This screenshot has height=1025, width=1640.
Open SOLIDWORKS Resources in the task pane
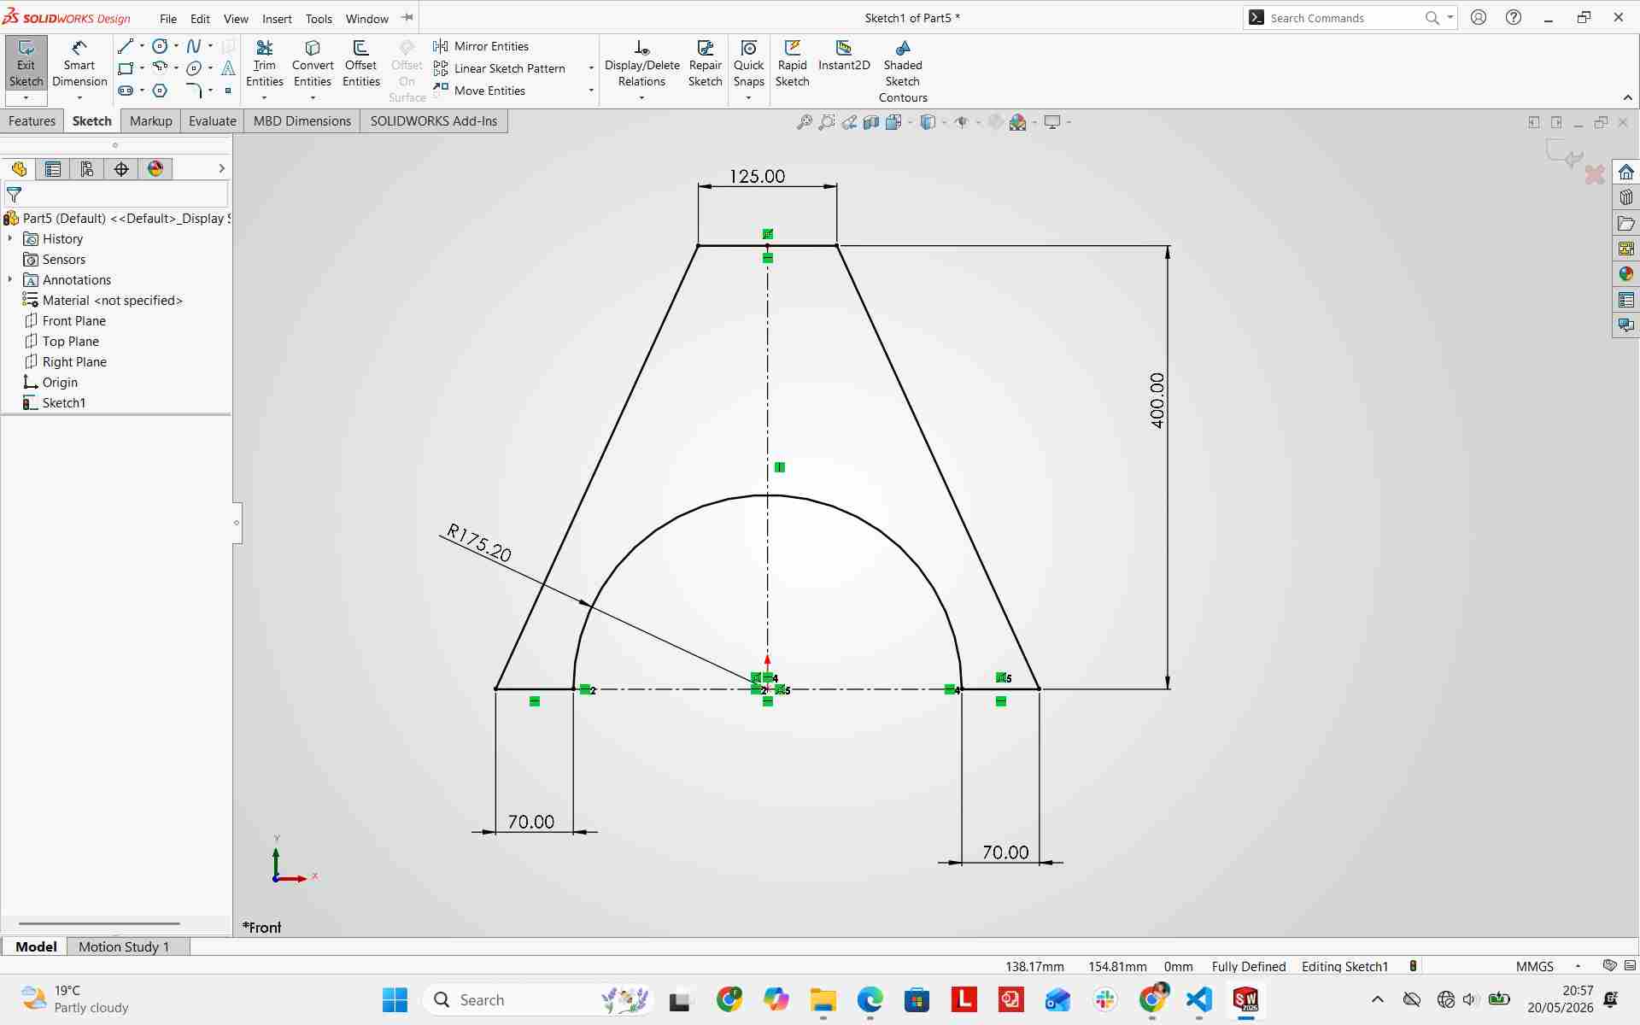1626,172
